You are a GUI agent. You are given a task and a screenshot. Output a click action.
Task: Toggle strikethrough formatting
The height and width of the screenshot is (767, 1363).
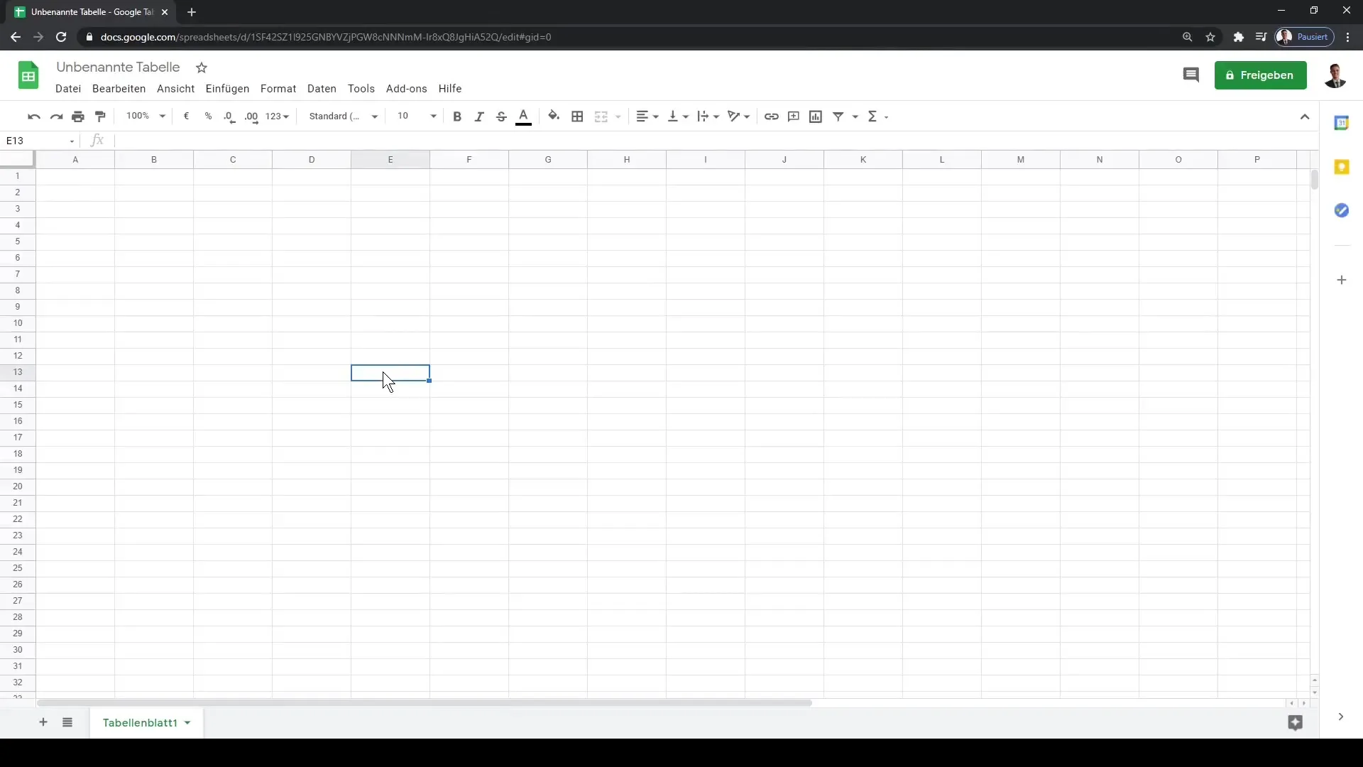(501, 116)
